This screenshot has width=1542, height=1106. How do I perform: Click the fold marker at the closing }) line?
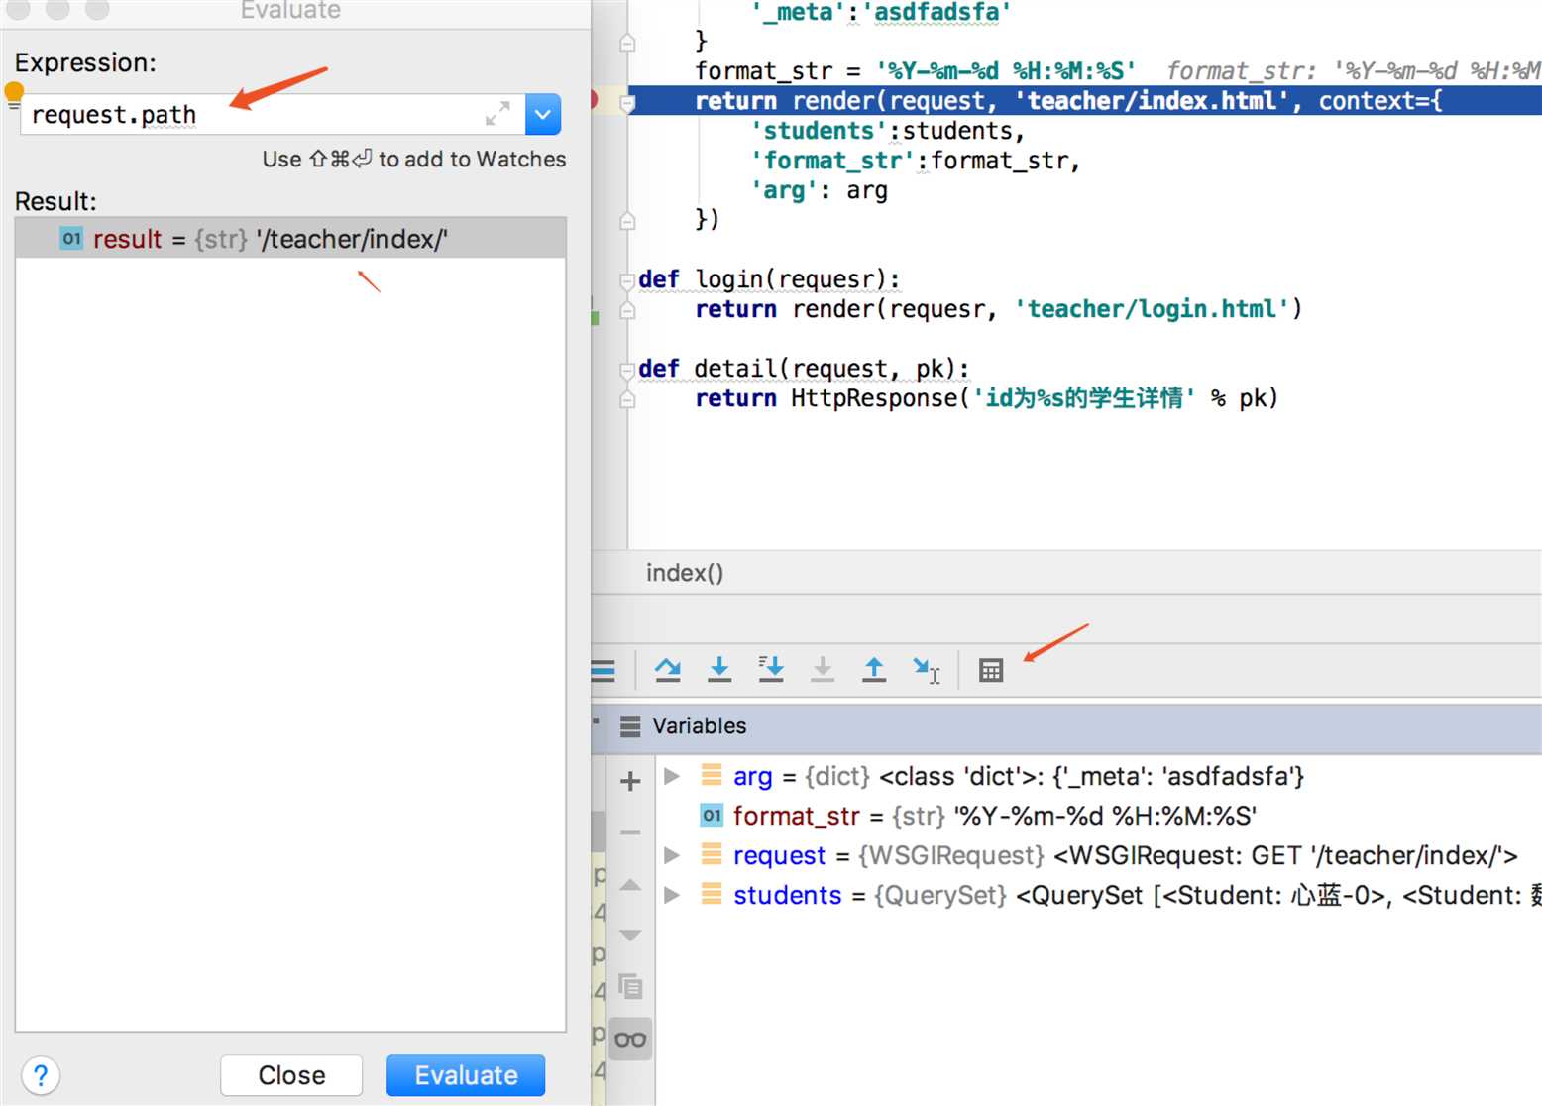point(626,221)
